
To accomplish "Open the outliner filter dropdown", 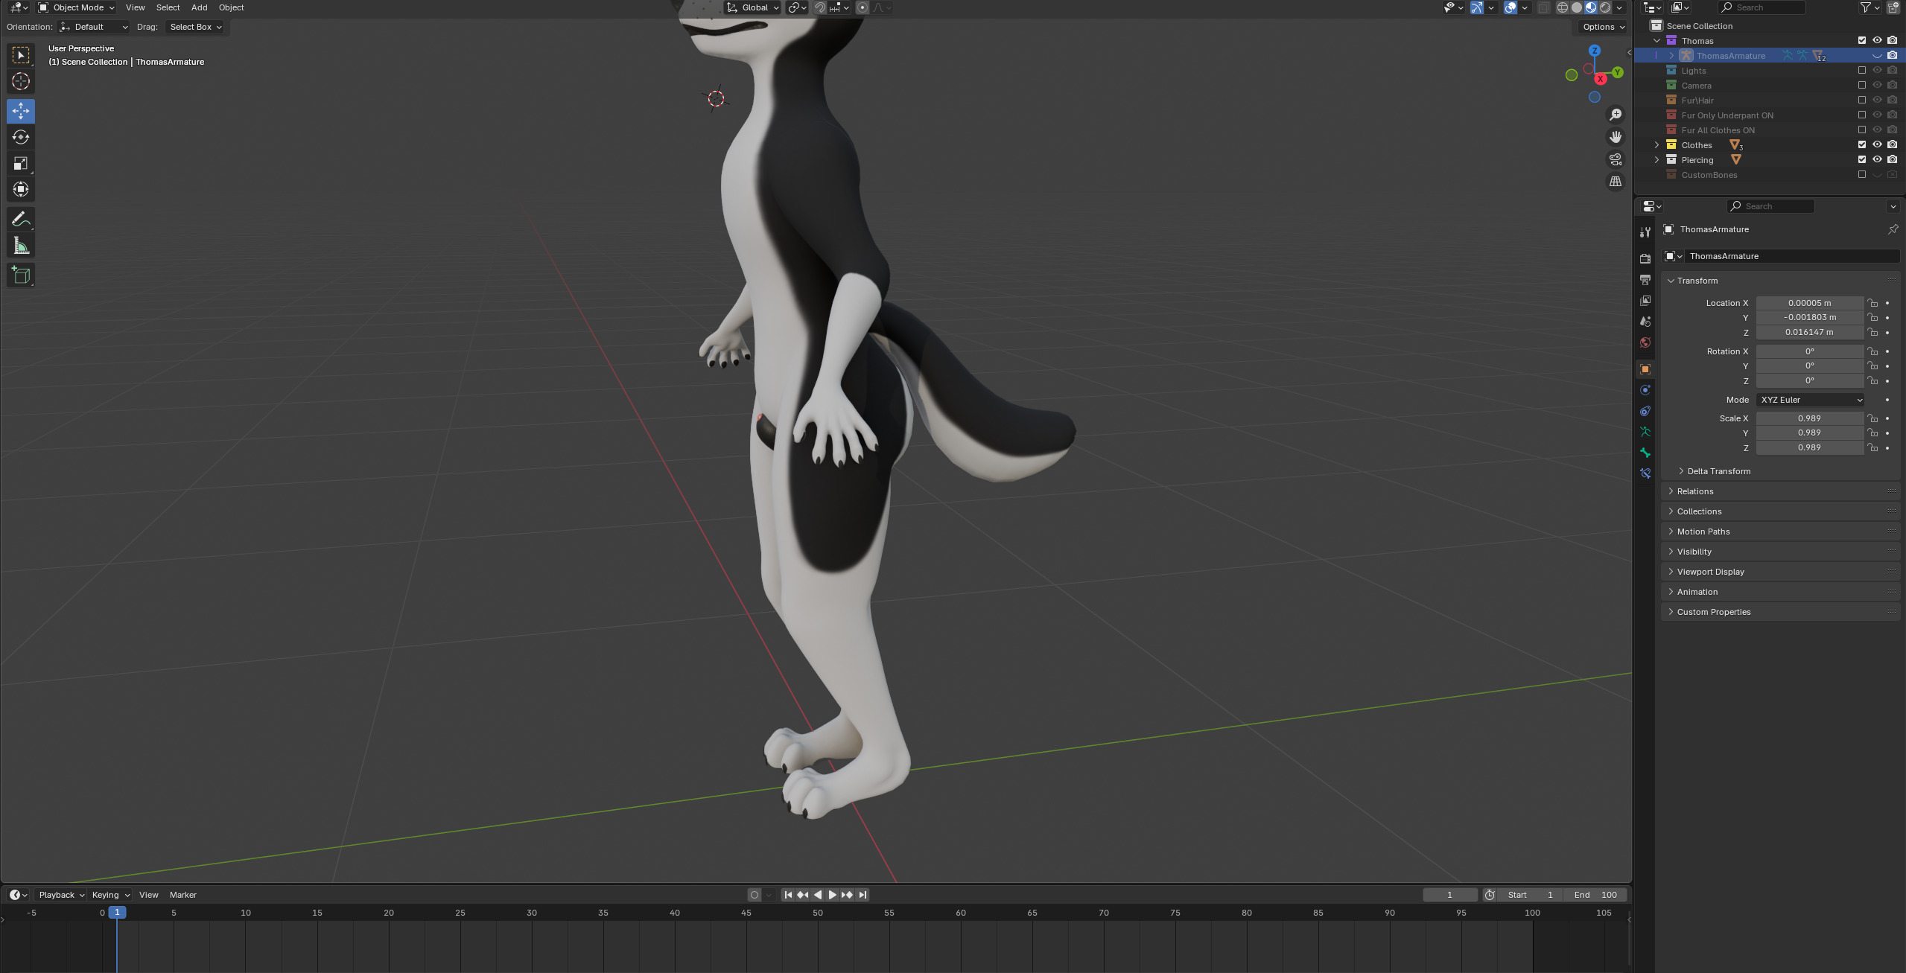I will point(1869,7).
